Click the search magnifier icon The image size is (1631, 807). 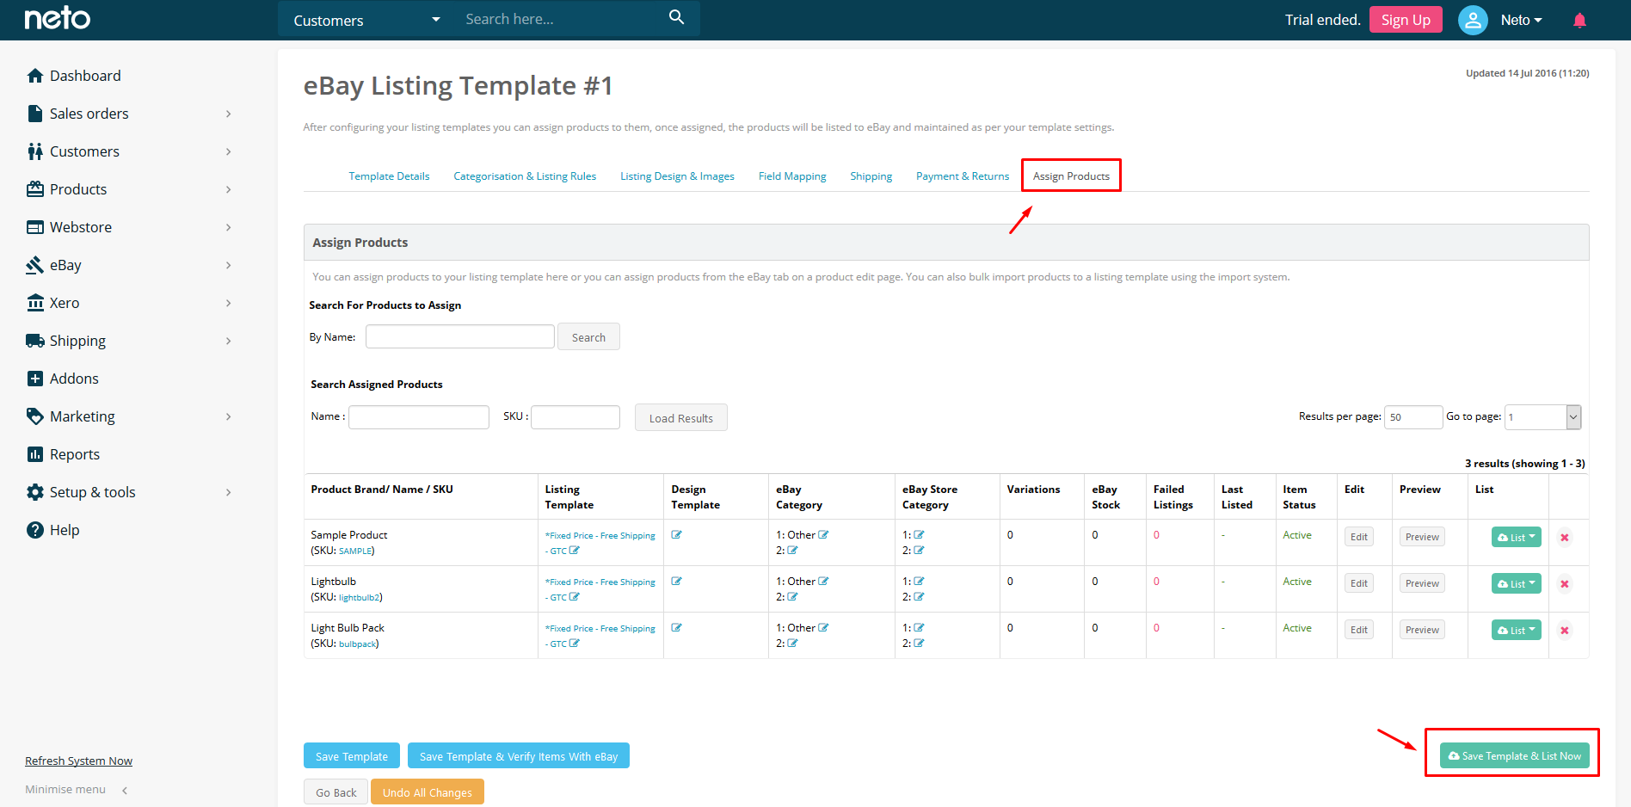[x=677, y=17]
